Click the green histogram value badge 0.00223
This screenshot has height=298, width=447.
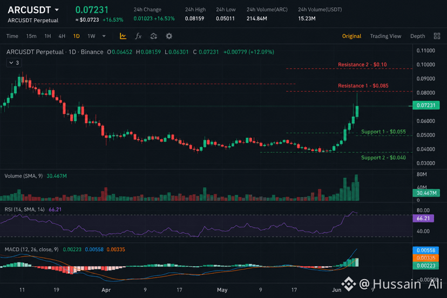(x=425, y=266)
